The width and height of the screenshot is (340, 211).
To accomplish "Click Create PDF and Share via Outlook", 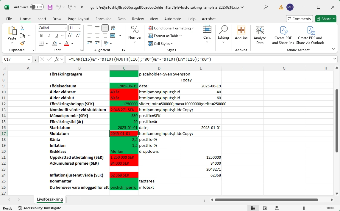I will [310, 35].
